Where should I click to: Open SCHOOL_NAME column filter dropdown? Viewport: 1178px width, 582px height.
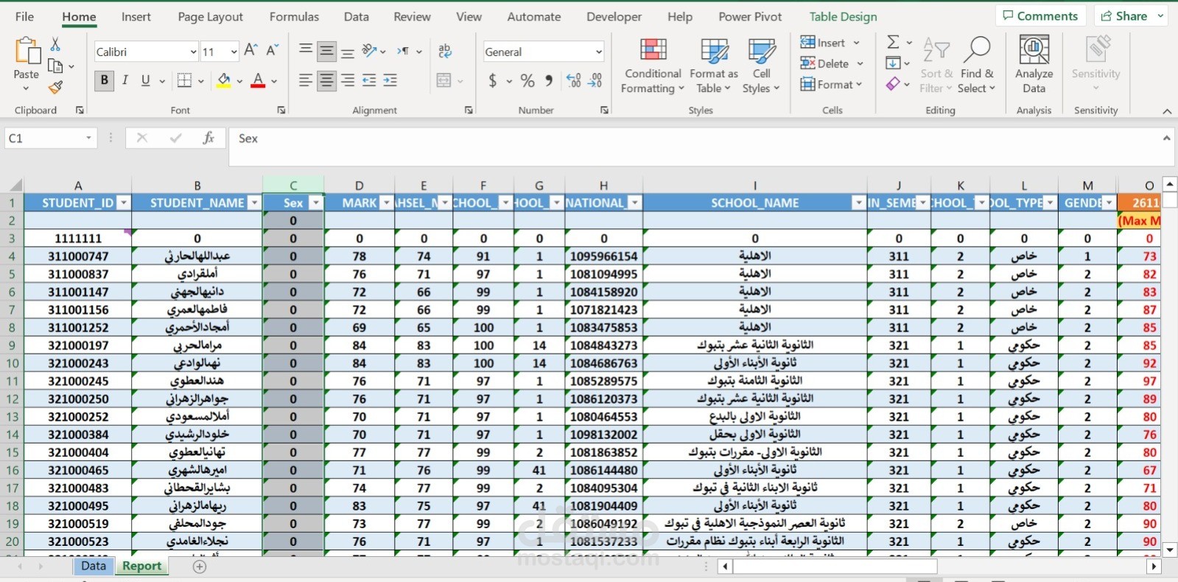pyautogui.click(x=858, y=203)
